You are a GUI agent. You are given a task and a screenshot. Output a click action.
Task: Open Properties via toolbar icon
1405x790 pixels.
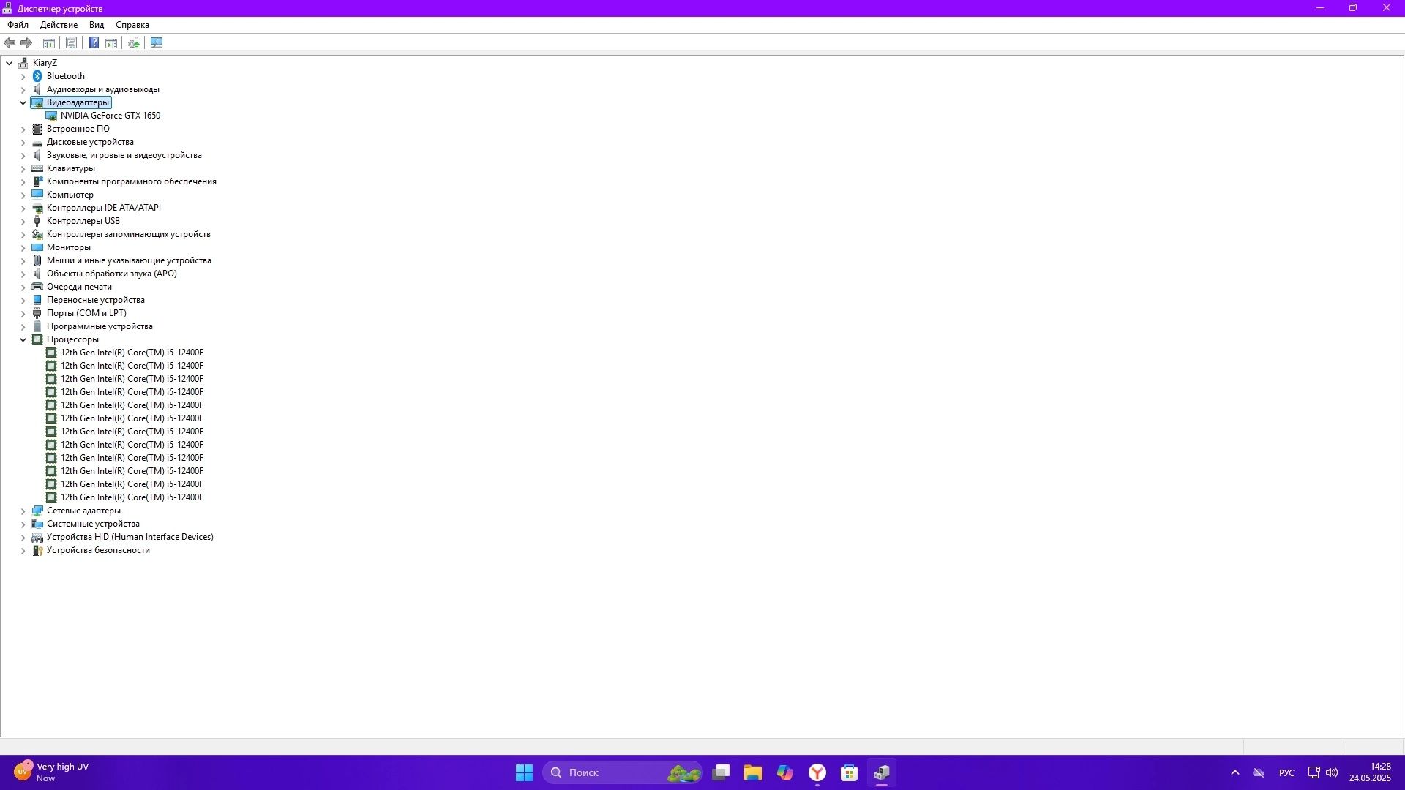(71, 43)
